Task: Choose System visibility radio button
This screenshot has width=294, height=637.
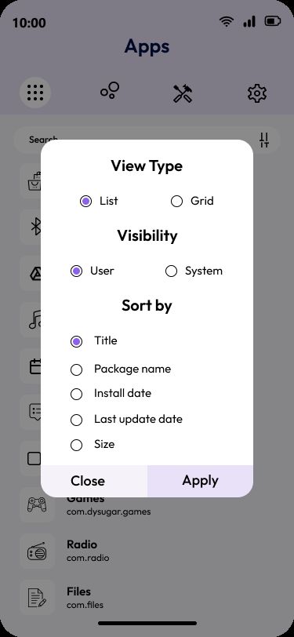Action: [x=172, y=271]
